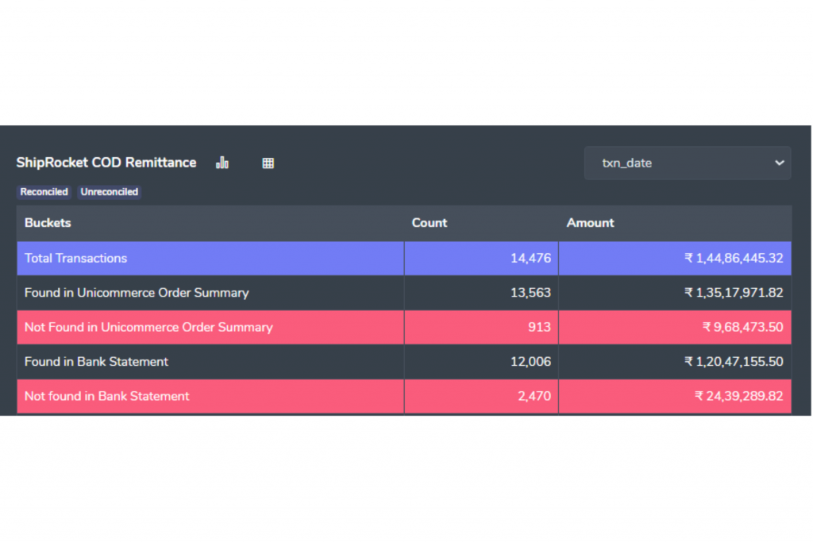Select the Unreconciled filter tag

click(x=110, y=192)
